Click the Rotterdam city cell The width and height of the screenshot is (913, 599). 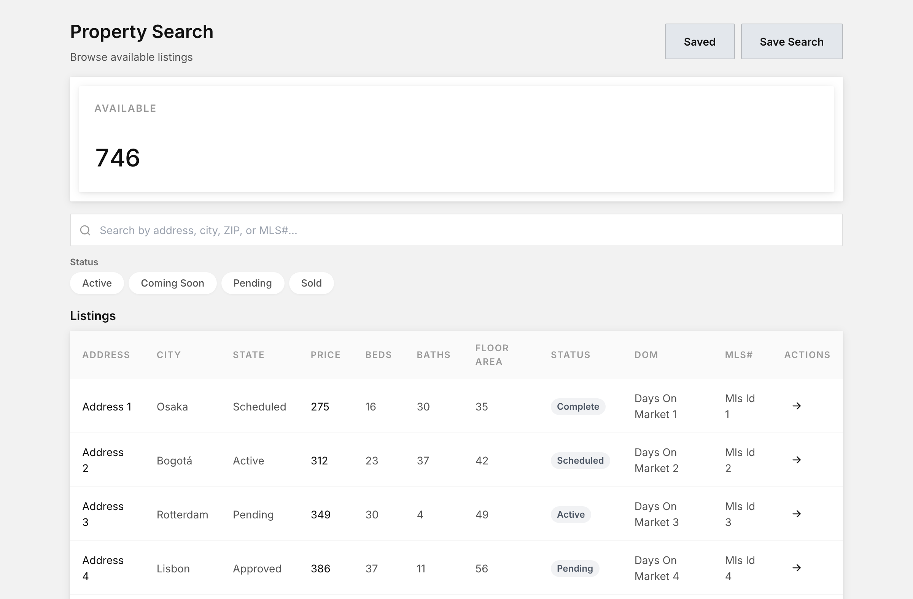click(x=183, y=515)
